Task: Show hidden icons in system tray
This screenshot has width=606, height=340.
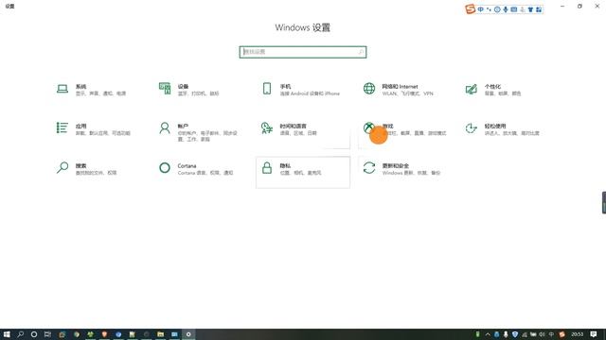Action: [x=488, y=334]
